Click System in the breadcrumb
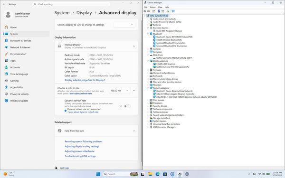 point(62,13)
